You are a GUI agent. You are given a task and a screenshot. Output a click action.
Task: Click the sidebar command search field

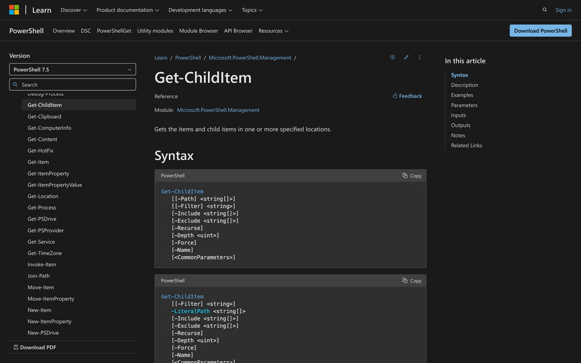(72, 84)
